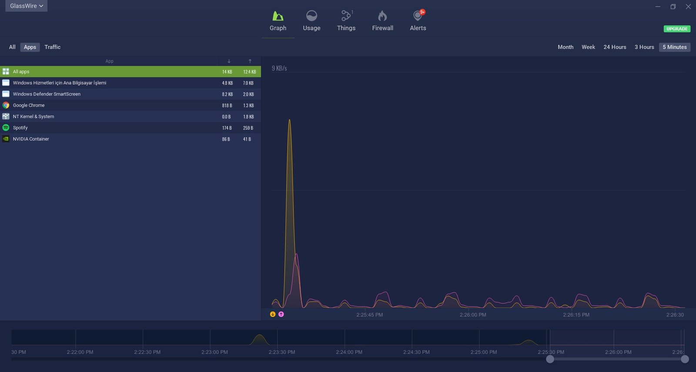Click the NVIDIA Container app icon
The width and height of the screenshot is (696, 372).
6,139
